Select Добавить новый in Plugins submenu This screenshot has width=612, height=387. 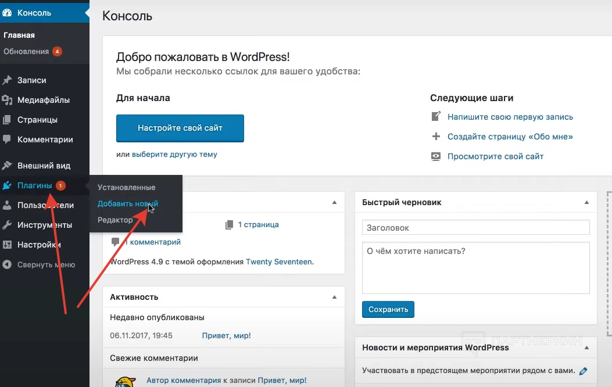click(x=127, y=204)
